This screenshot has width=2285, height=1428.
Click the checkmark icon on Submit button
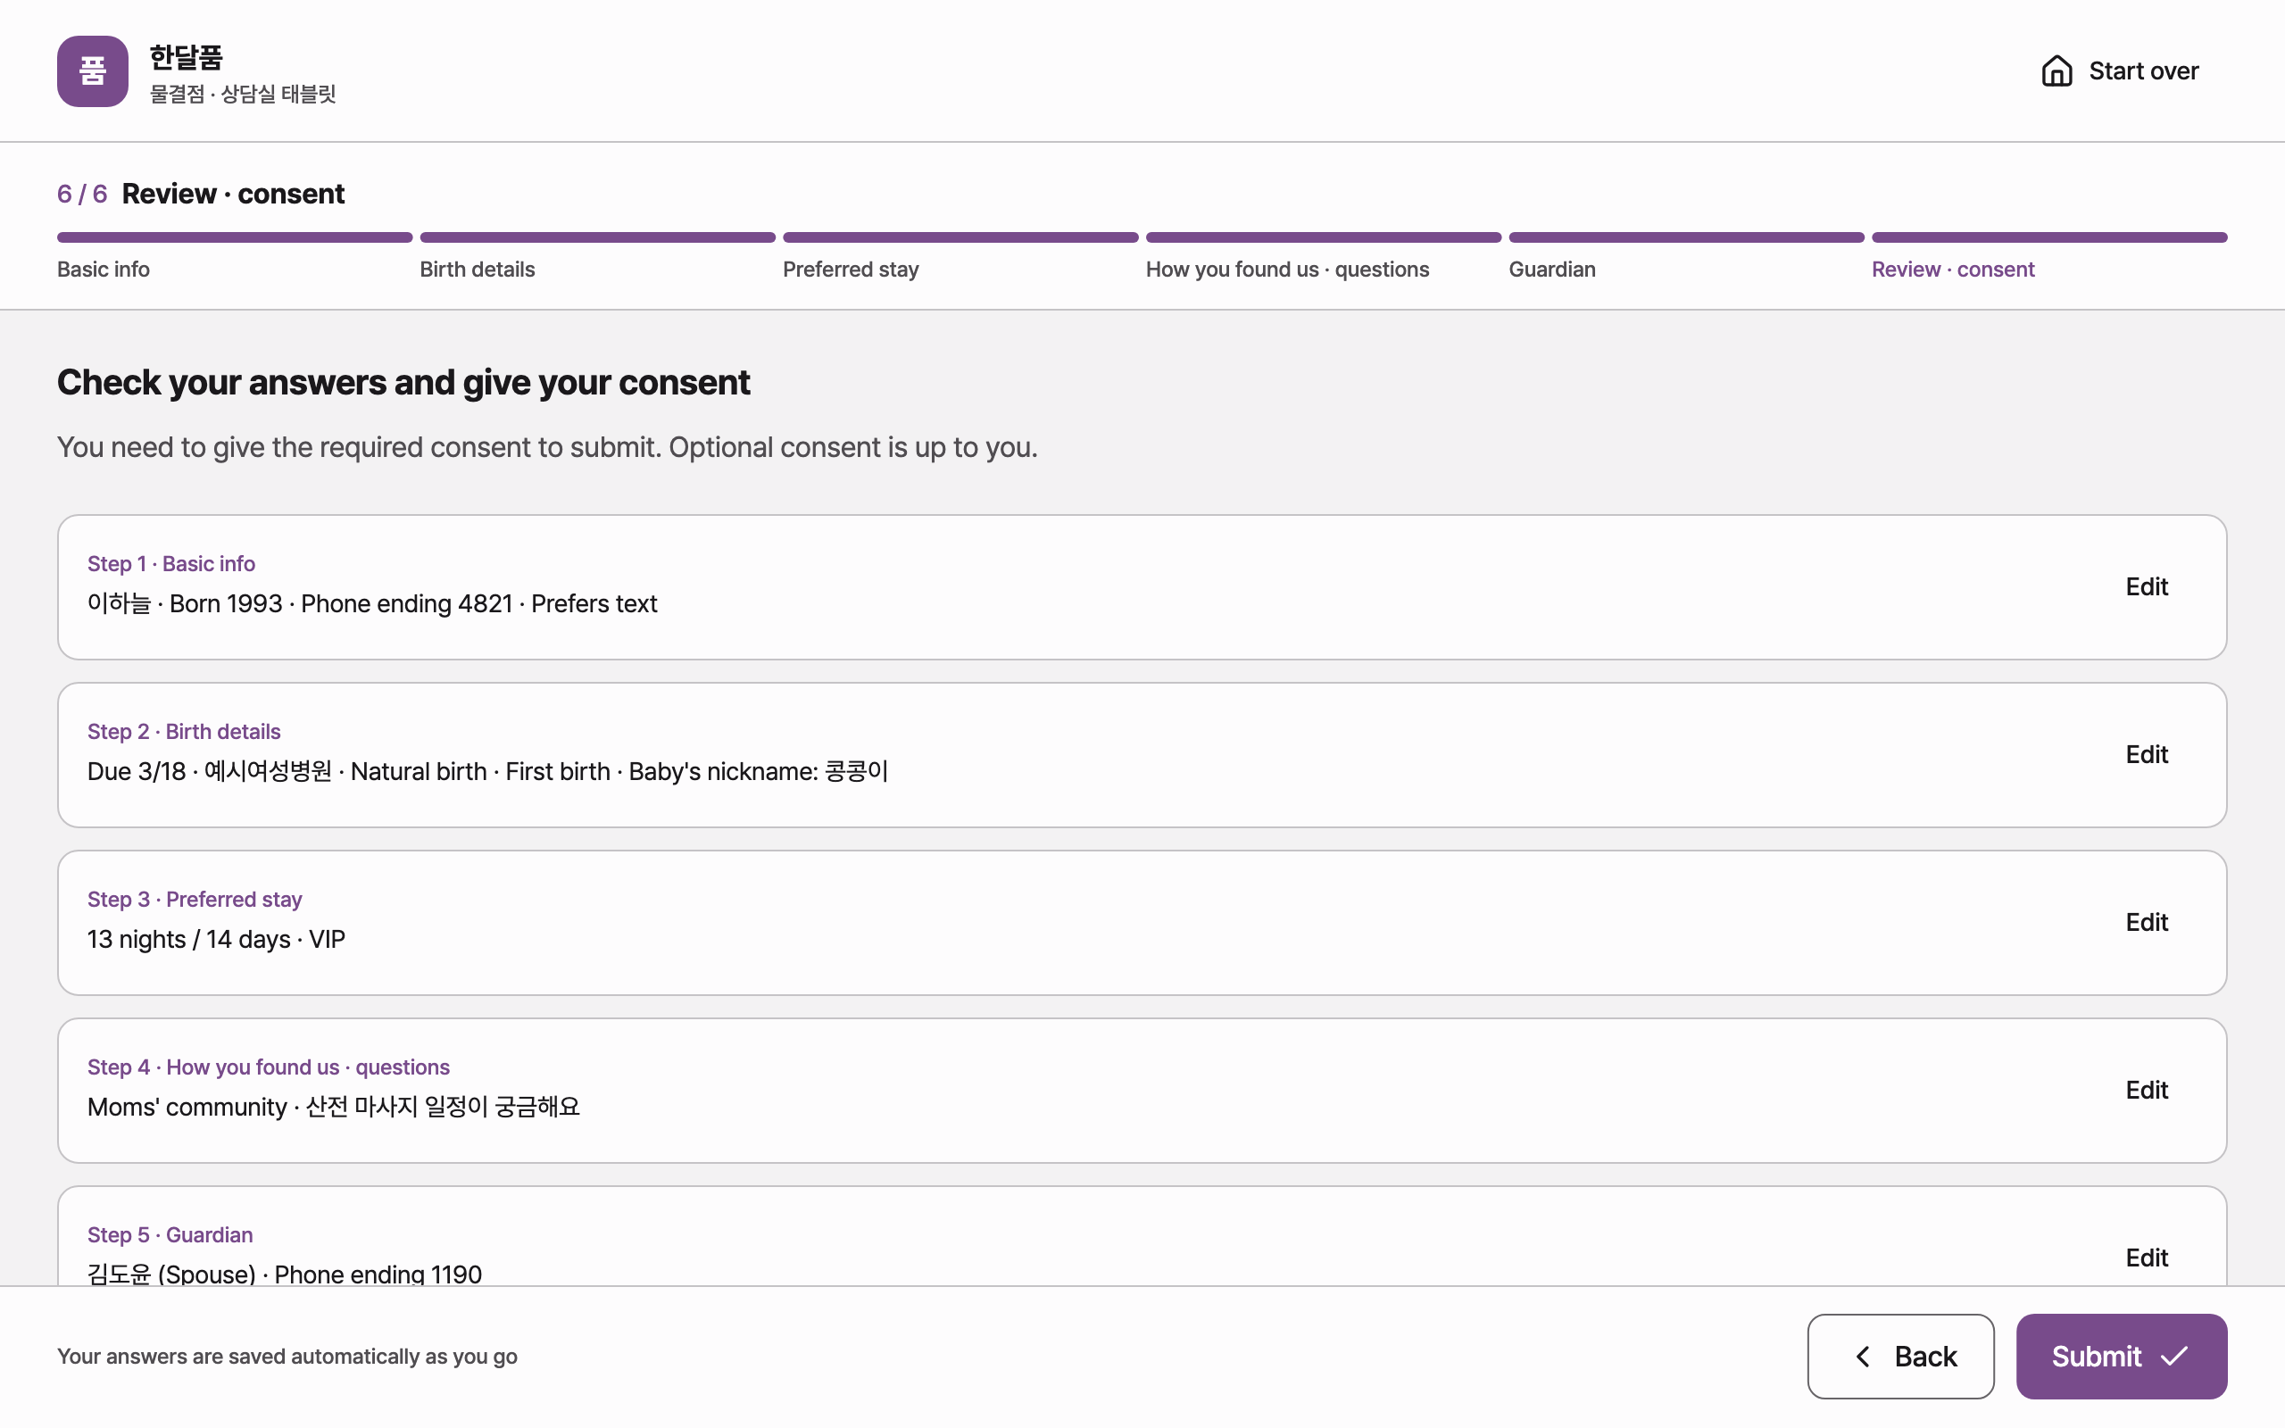[2174, 1357]
